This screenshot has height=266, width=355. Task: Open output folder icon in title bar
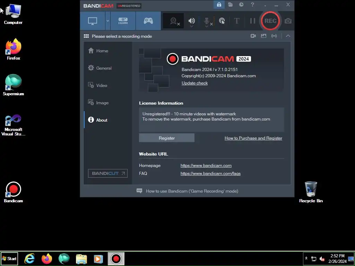(230, 5)
